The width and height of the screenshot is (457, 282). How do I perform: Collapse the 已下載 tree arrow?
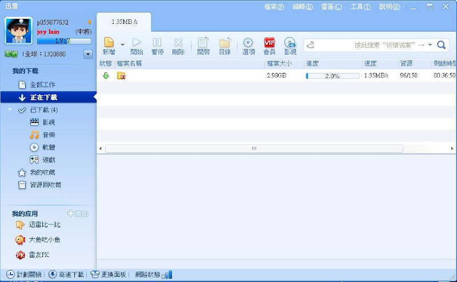(x=10, y=109)
